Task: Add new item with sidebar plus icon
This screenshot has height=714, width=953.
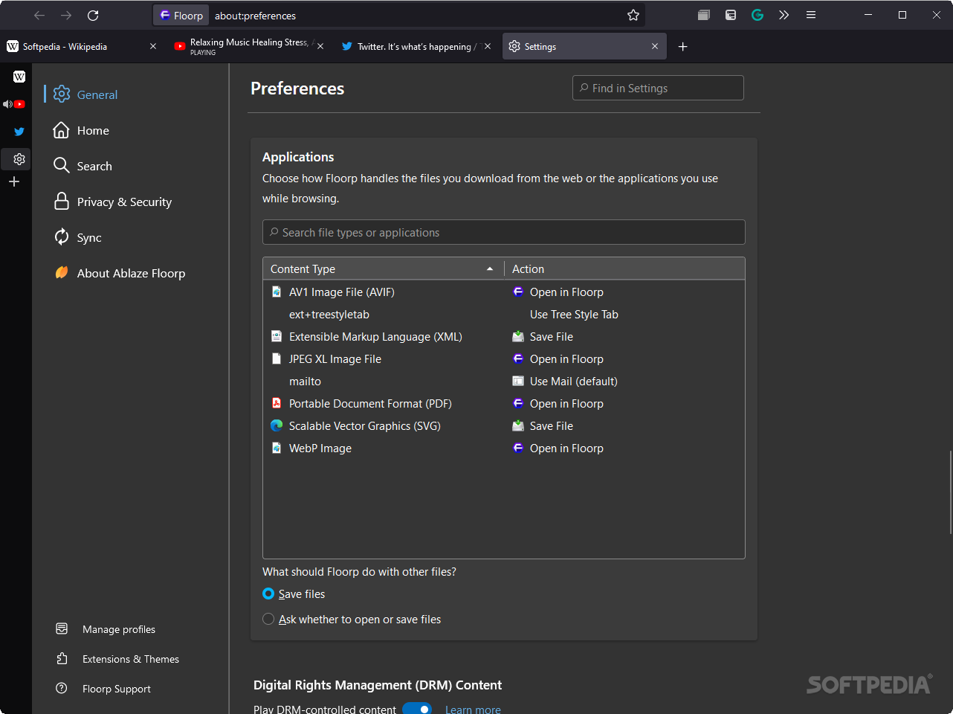Action: tap(14, 181)
